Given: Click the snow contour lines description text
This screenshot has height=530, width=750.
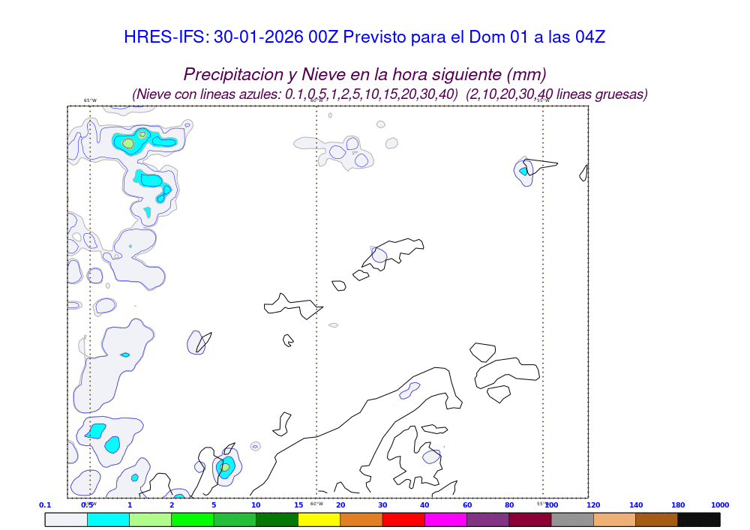Looking at the screenshot, I should (x=390, y=94).
